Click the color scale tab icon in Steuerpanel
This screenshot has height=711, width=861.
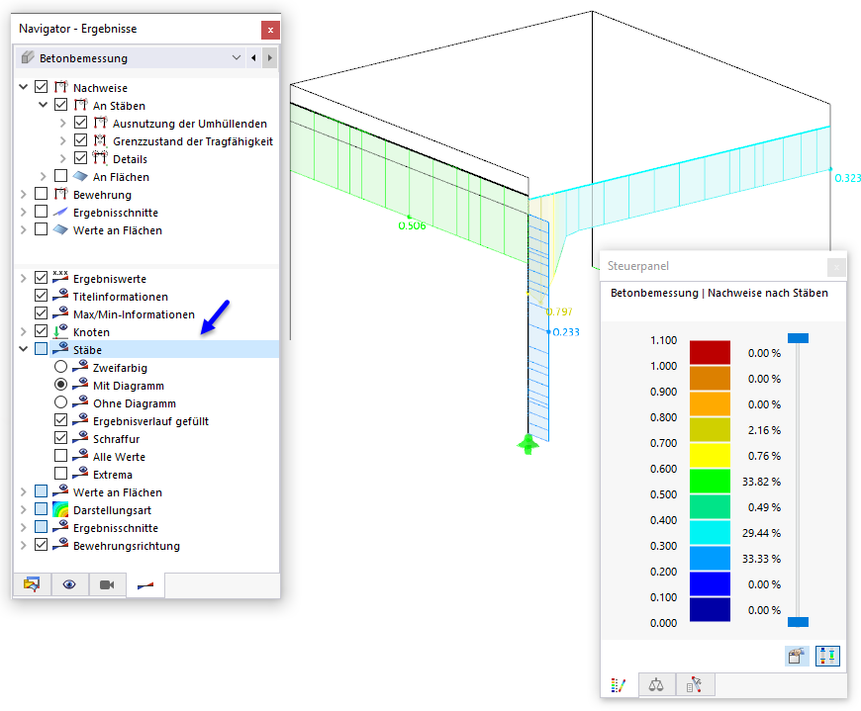(x=619, y=684)
